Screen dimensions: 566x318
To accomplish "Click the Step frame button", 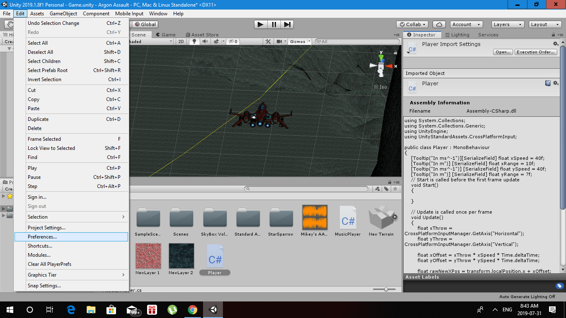I will (287, 24).
